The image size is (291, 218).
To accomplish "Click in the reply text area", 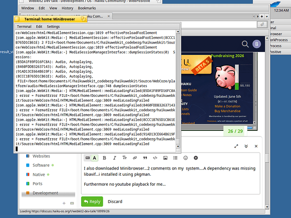I will pyautogui.click(x=170, y=178).
